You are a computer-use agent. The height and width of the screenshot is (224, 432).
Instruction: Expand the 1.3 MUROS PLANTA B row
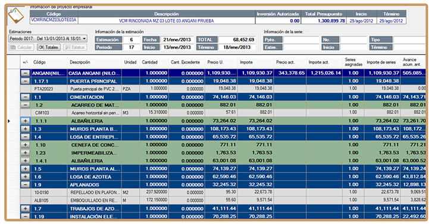pos(26,129)
